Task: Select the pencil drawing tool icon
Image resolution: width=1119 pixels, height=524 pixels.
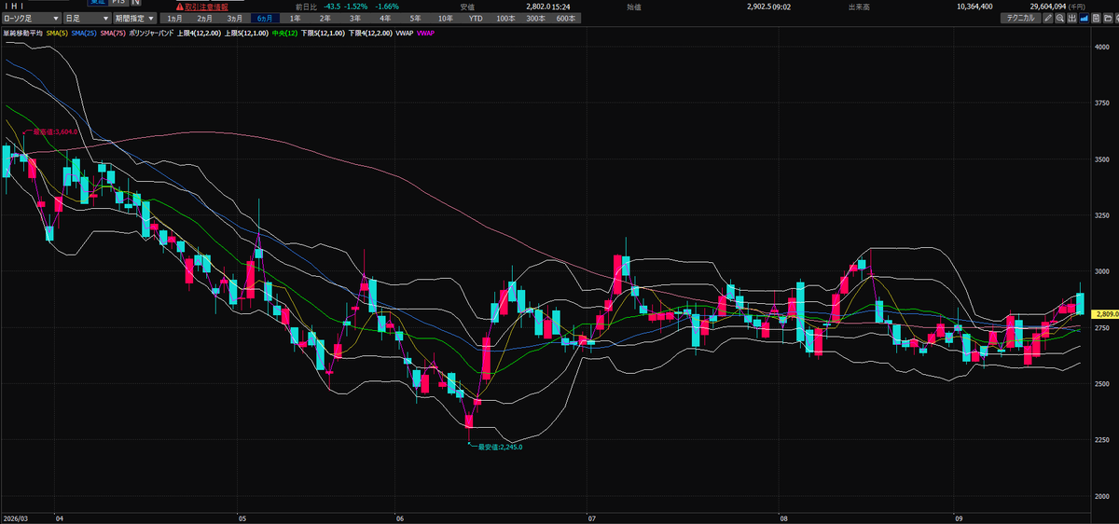Action: (x=1048, y=18)
